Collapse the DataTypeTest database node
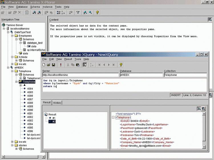214x160 pixels. click(8, 32)
